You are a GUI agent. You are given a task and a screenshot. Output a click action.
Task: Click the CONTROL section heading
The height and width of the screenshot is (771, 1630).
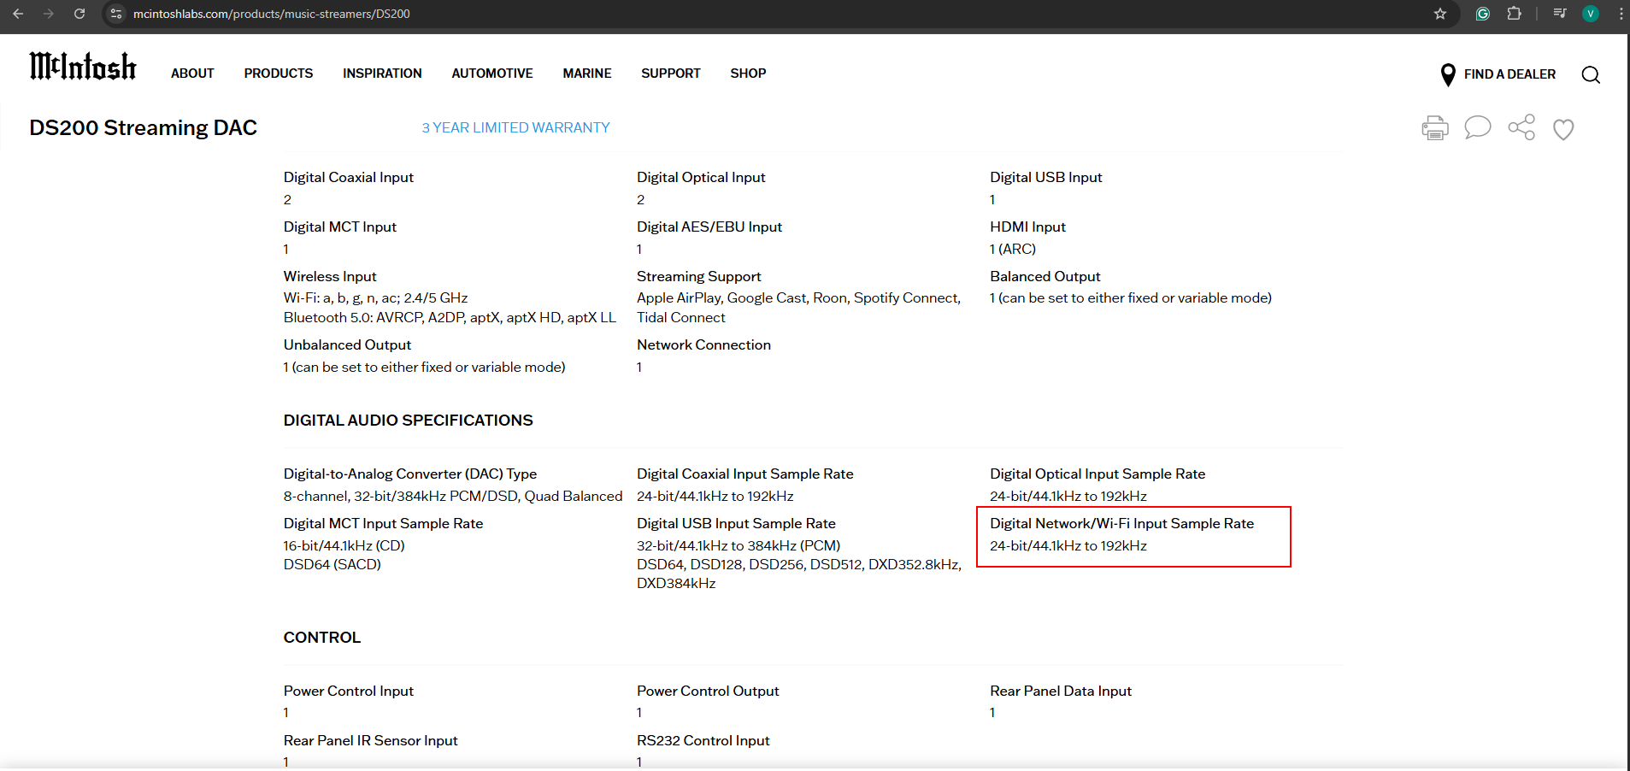pos(322,638)
